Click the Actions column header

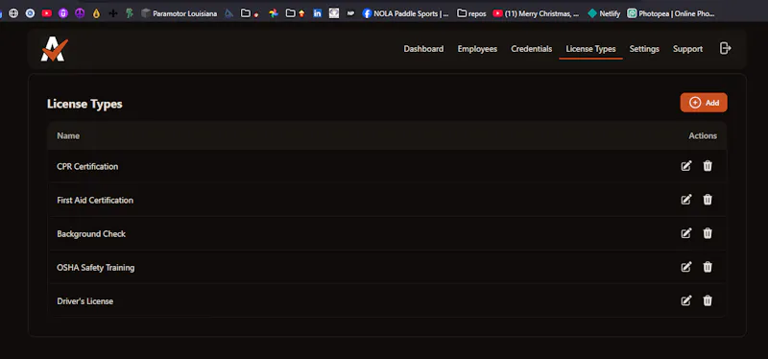pos(703,135)
